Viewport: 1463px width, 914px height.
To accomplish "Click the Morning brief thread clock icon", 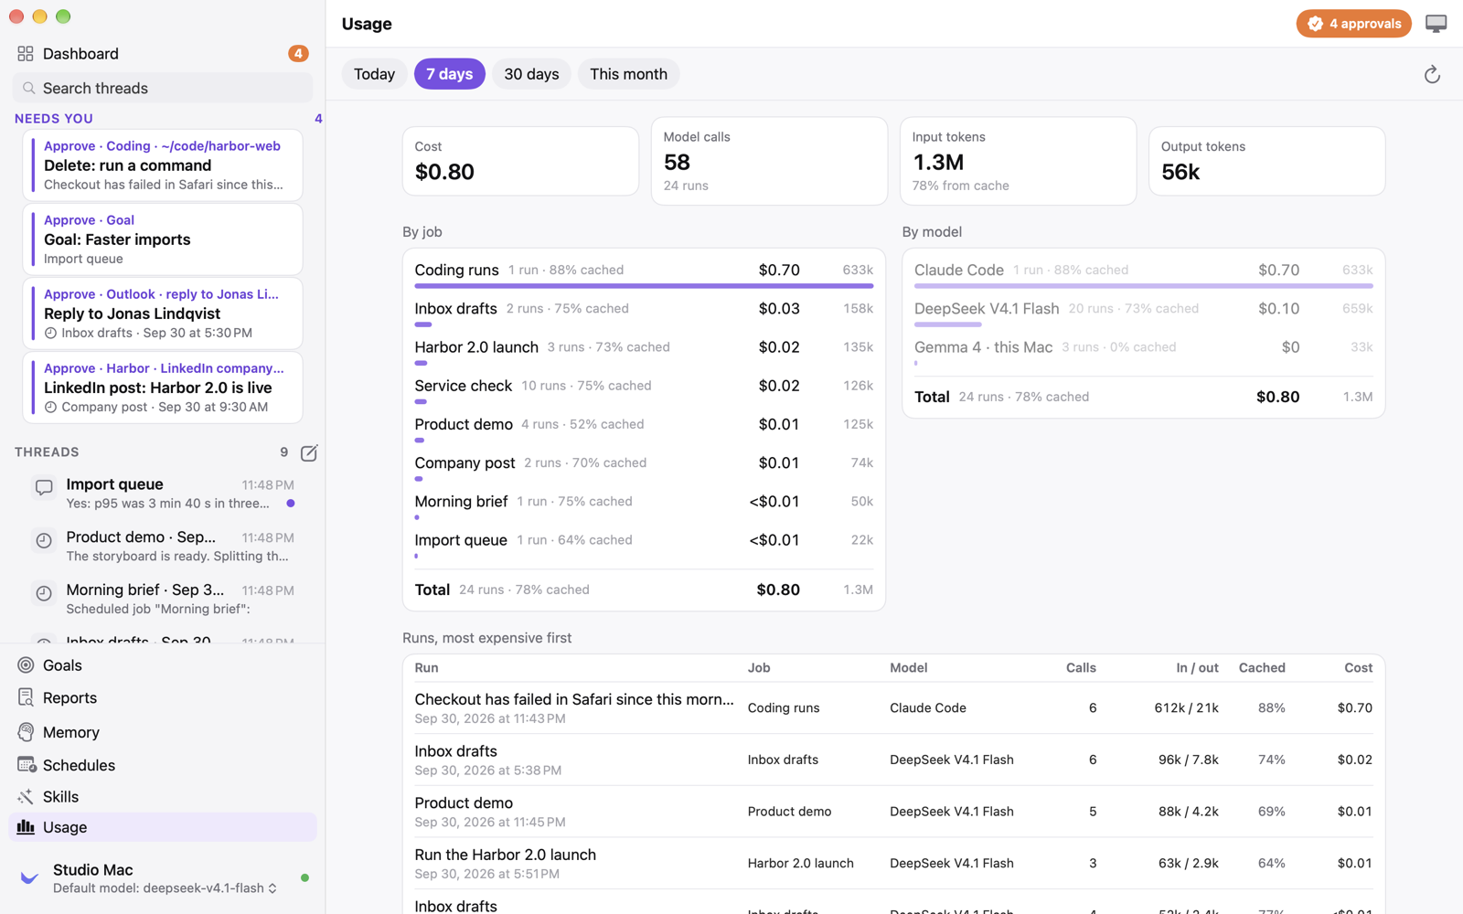I will click(43, 593).
